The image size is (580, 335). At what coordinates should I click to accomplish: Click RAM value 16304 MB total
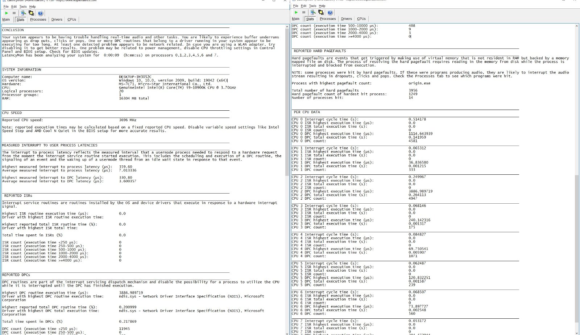click(x=134, y=98)
